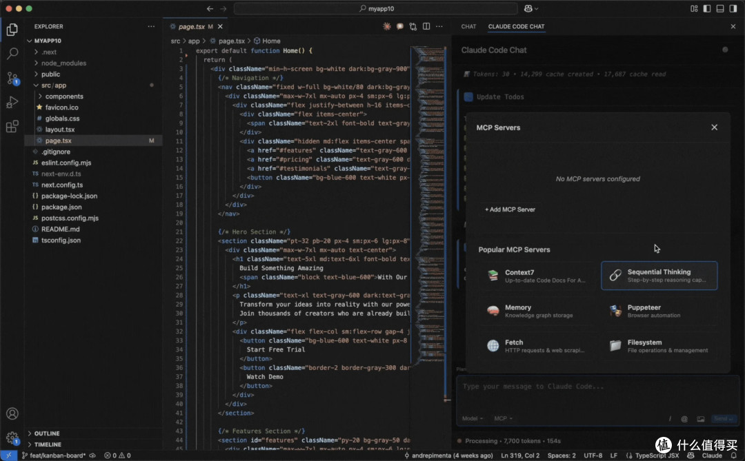Image resolution: width=745 pixels, height=461 pixels.
Task: Open layout.tsx in the explorer
Action: click(93, 130)
